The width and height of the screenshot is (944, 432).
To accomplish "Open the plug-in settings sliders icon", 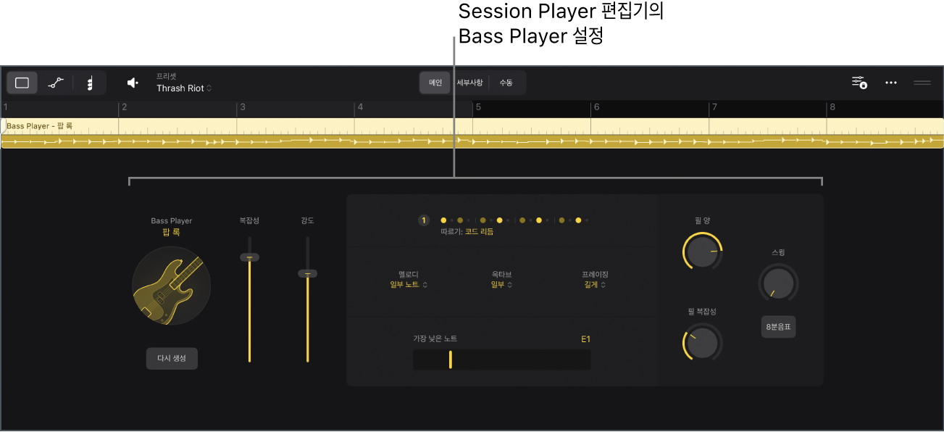I will coord(859,83).
